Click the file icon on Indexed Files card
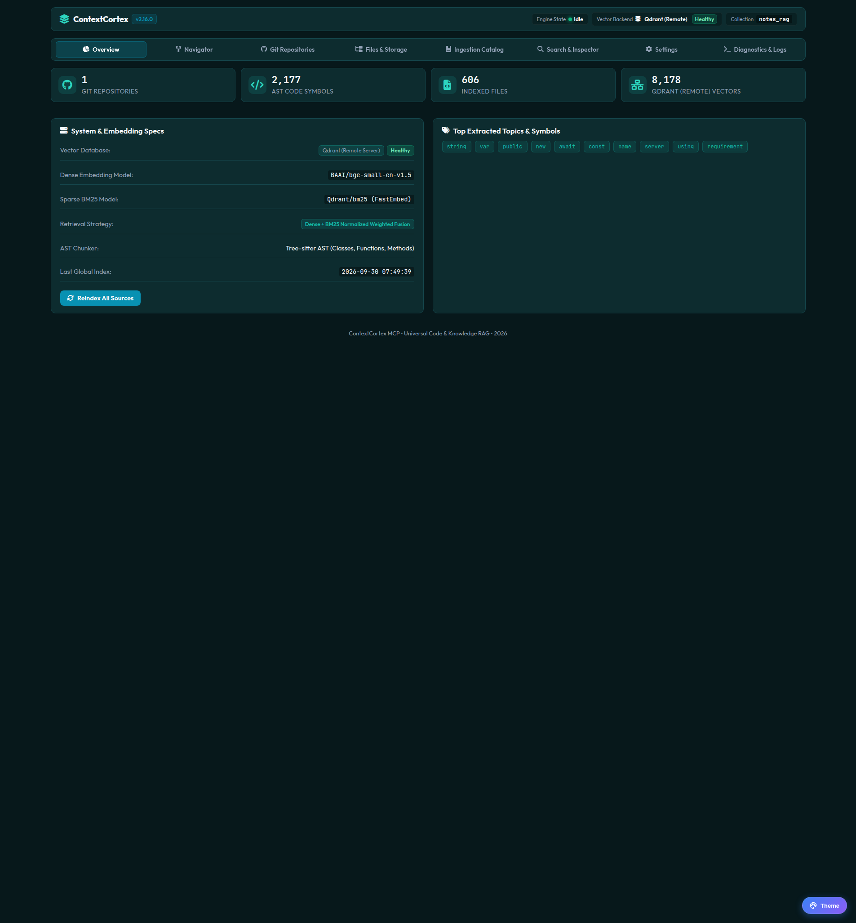Screen dimensions: 856x923 click(x=448, y=85)
